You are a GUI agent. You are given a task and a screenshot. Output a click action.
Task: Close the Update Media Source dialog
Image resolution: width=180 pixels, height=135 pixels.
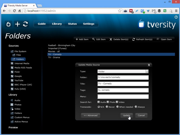149,65
